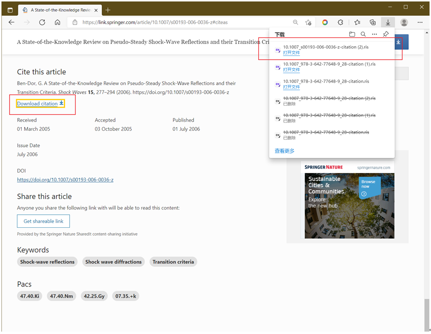
Task: Open browser Settings and more menu
Action: click(x=420, y=22)
